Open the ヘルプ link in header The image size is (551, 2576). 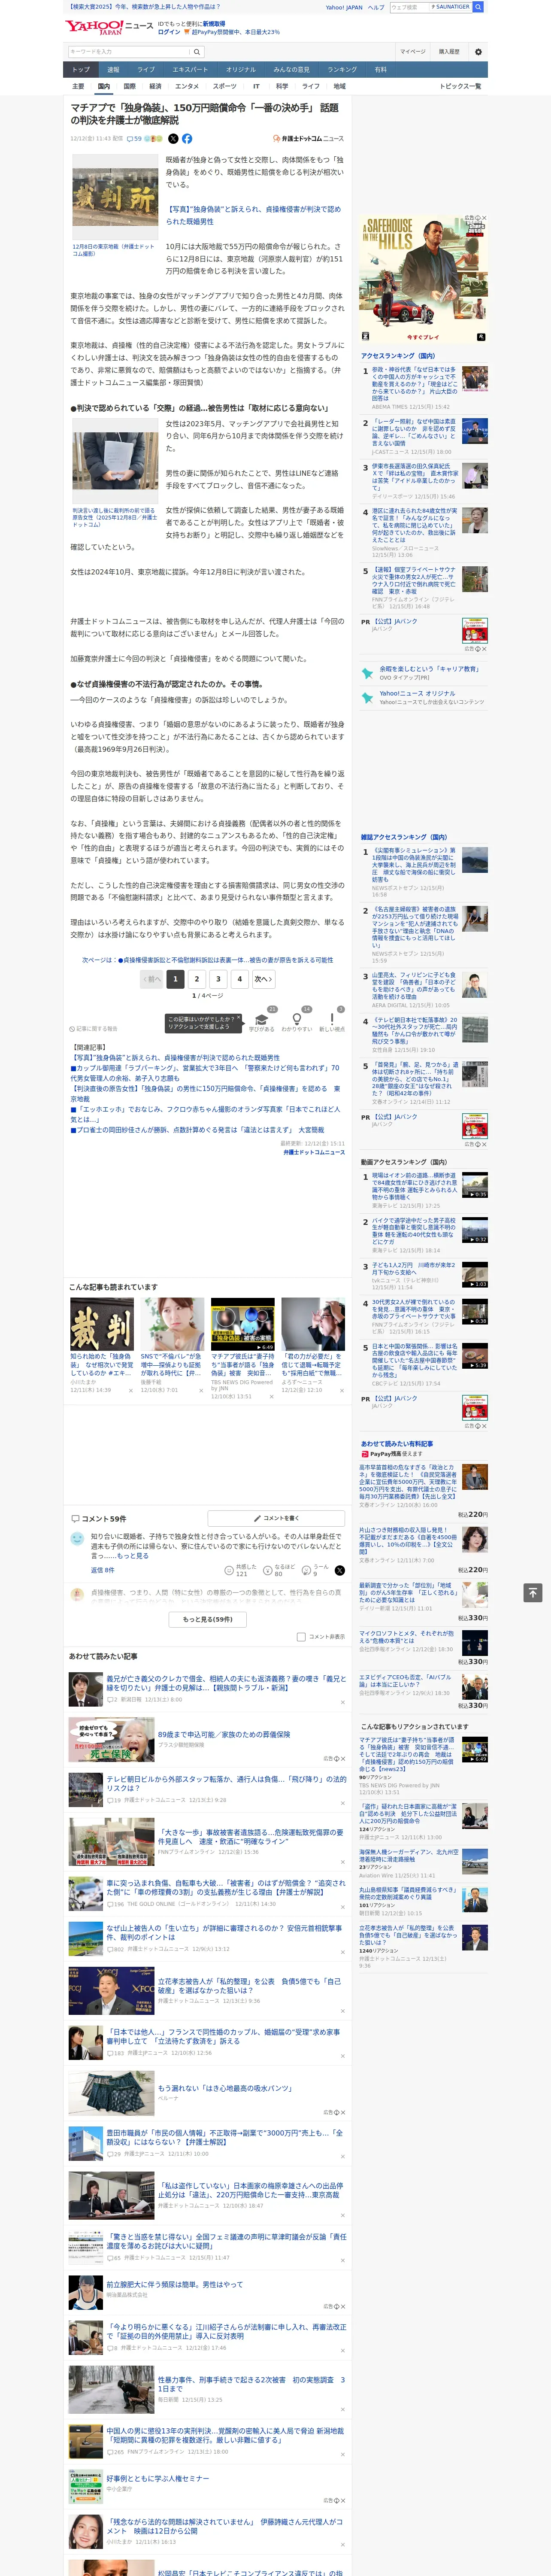point(376,7)
